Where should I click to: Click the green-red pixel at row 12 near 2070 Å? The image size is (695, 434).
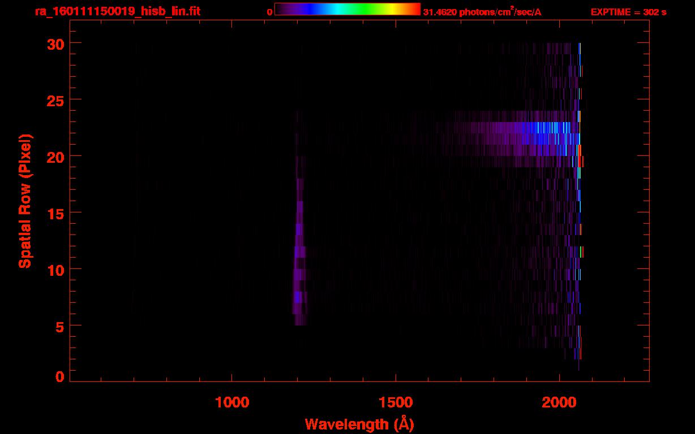(x=581, y=252)
